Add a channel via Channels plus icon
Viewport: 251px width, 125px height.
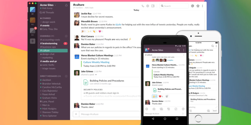coord(66,36)
